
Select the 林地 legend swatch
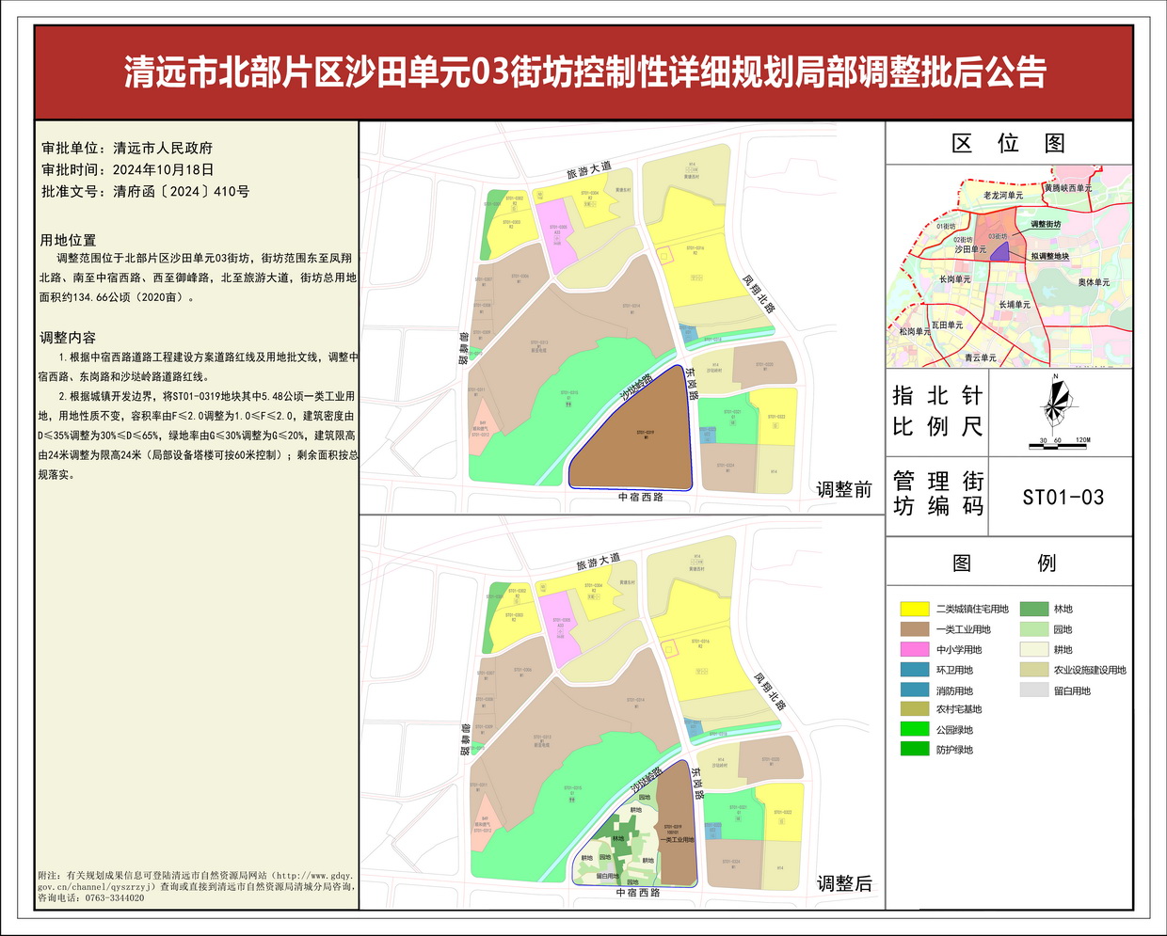coord(1034,610)
